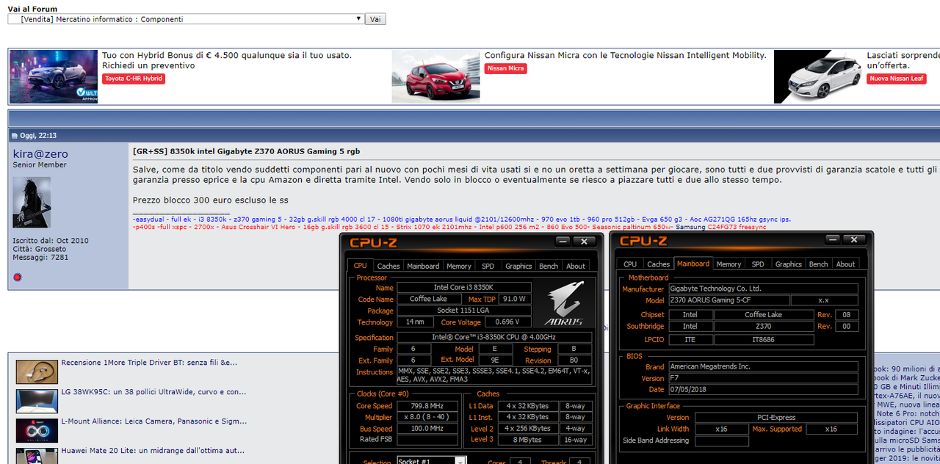This screenshot has width=940, height=464.
Task: Open Graphics tab in left CPU-Z window
Action: click(518, 266)
